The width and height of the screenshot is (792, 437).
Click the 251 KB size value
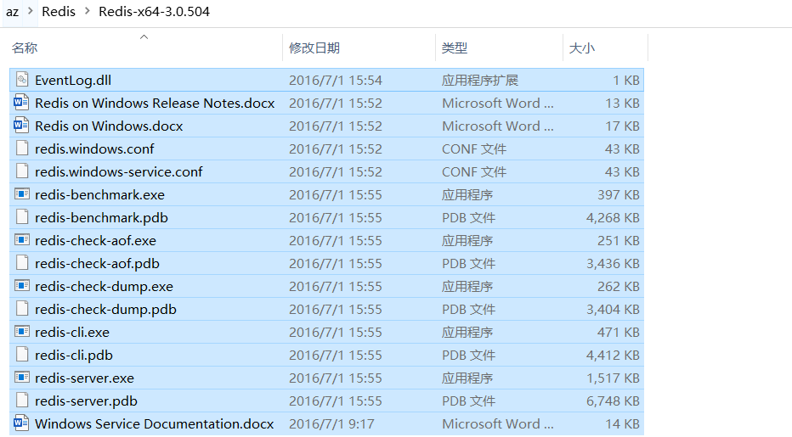coord(619,241)
